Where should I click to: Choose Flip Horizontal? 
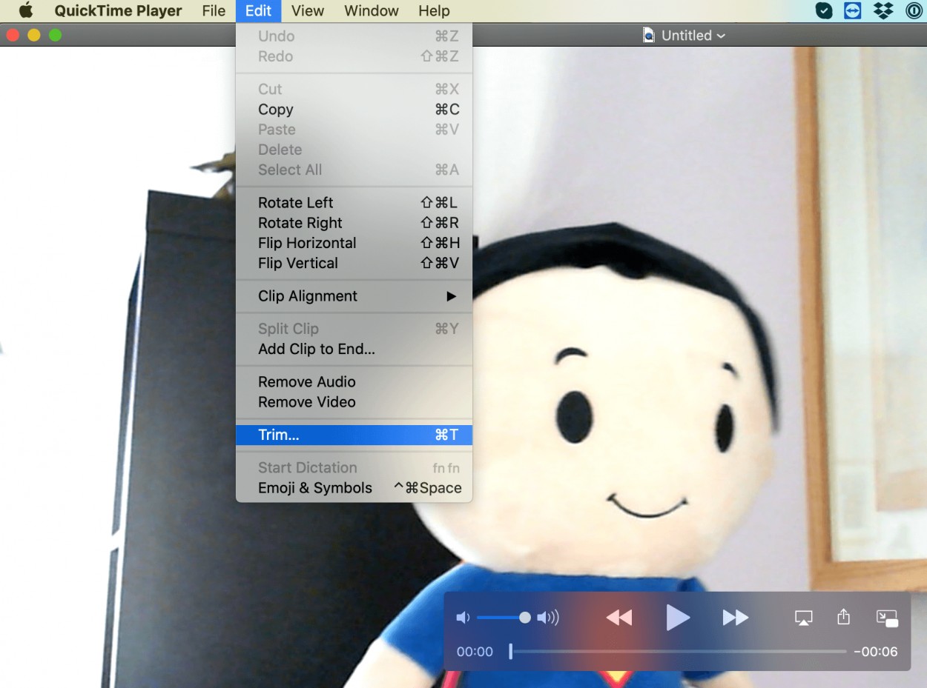pos(354,243)
